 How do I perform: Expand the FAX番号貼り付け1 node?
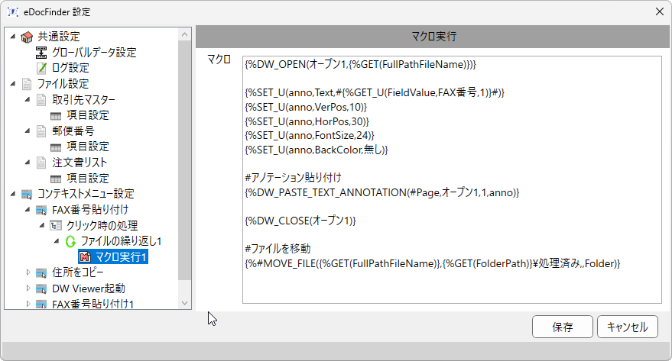pos(28,304)
